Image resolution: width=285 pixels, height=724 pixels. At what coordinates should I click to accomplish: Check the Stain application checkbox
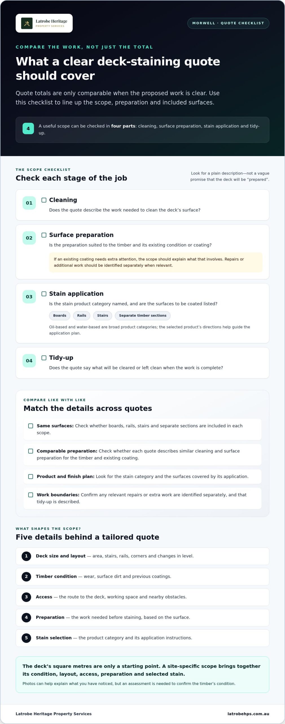coord(44,294)
